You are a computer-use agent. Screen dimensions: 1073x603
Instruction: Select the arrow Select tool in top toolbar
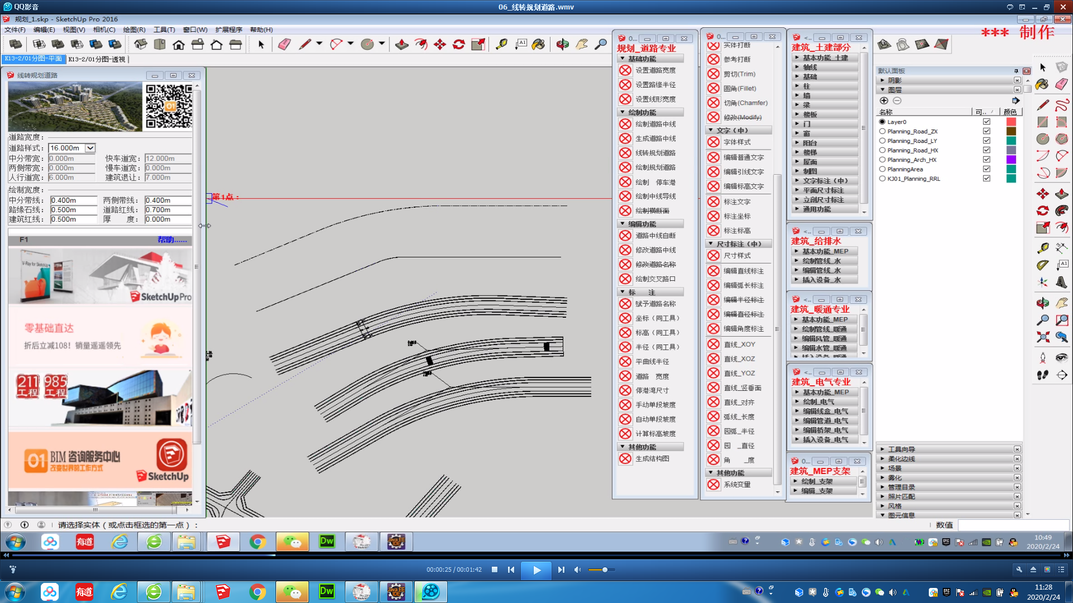tap(260, 45)
